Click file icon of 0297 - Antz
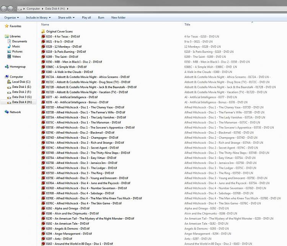This screenshot has width=287, height=246. pos(43,238)
